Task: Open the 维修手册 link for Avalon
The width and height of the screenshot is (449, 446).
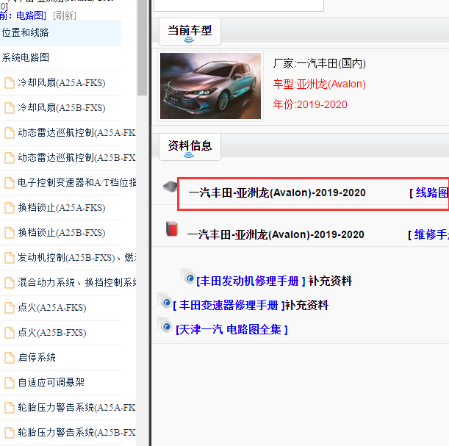Action: [x=431, y=234]
